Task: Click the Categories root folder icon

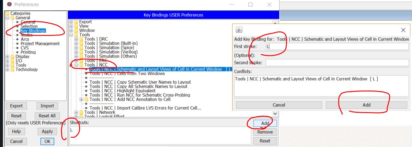Action: pyautogui.click(x=7, y=14)
